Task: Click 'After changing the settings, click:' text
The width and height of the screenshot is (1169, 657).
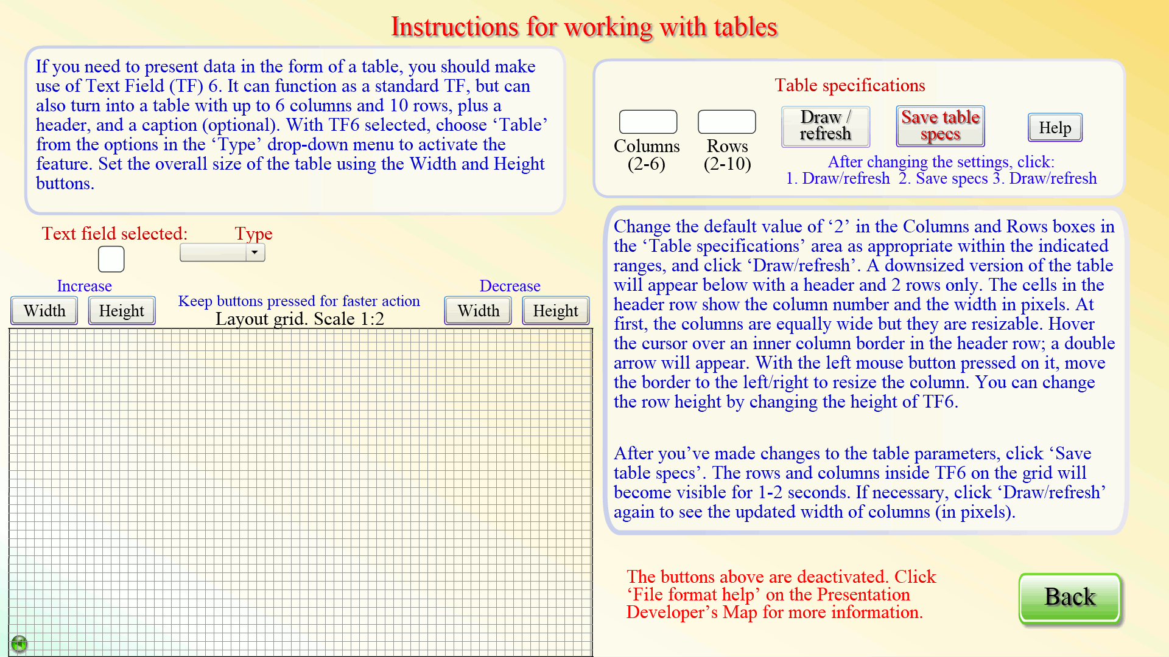Action: tap(941, 162)
